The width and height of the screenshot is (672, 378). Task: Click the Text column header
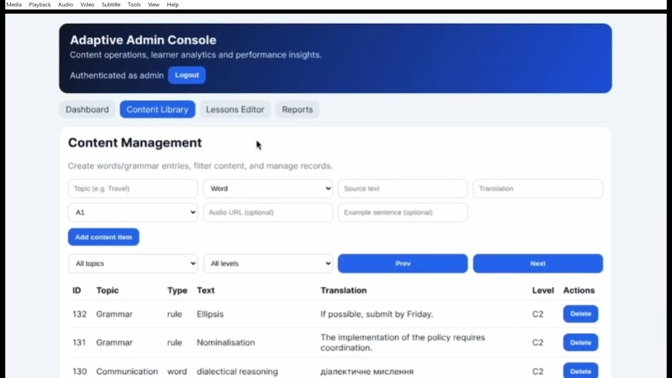pyautogui.click(x=206, y=290)
